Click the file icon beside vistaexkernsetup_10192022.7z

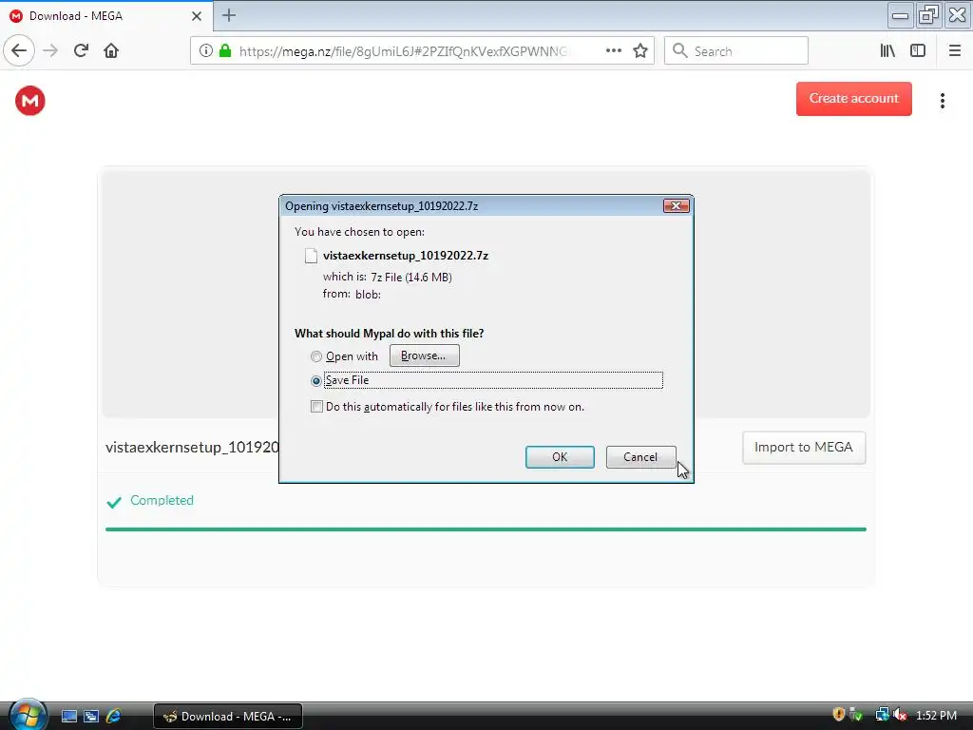point(311,256)
